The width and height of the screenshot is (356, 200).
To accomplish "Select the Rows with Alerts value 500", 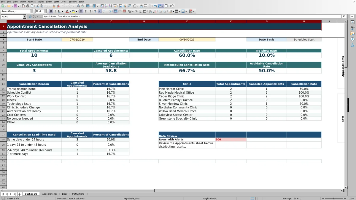I will tap(231, 140).
